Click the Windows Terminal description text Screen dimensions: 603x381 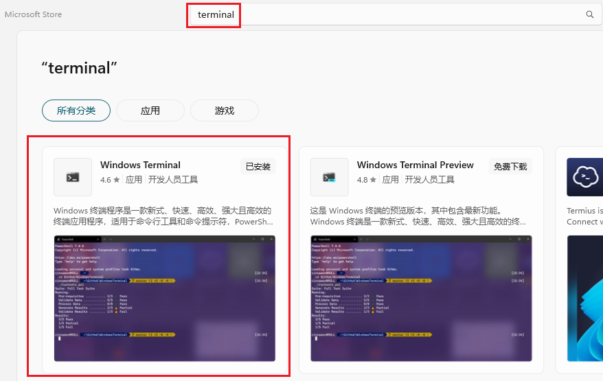pos(163,216)
